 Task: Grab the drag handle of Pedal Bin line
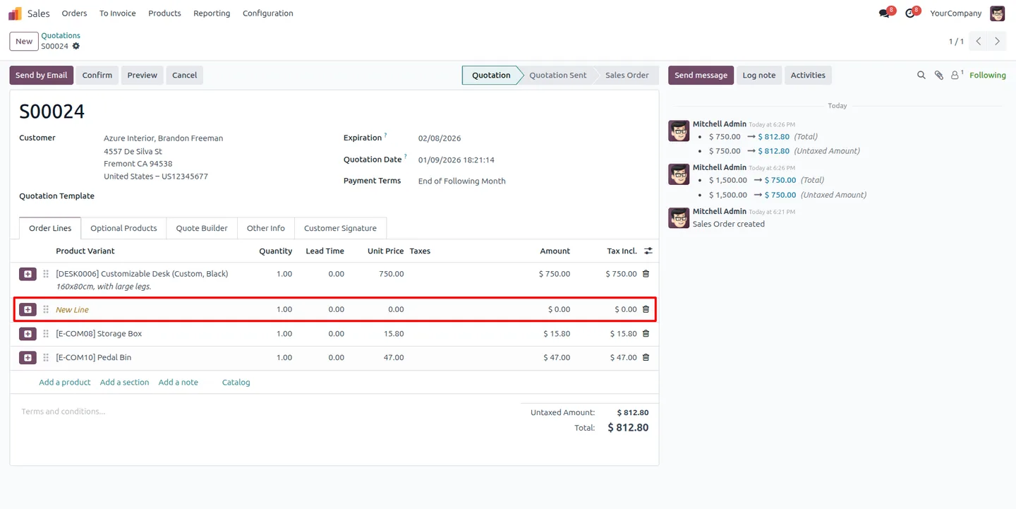coord(46,357)
